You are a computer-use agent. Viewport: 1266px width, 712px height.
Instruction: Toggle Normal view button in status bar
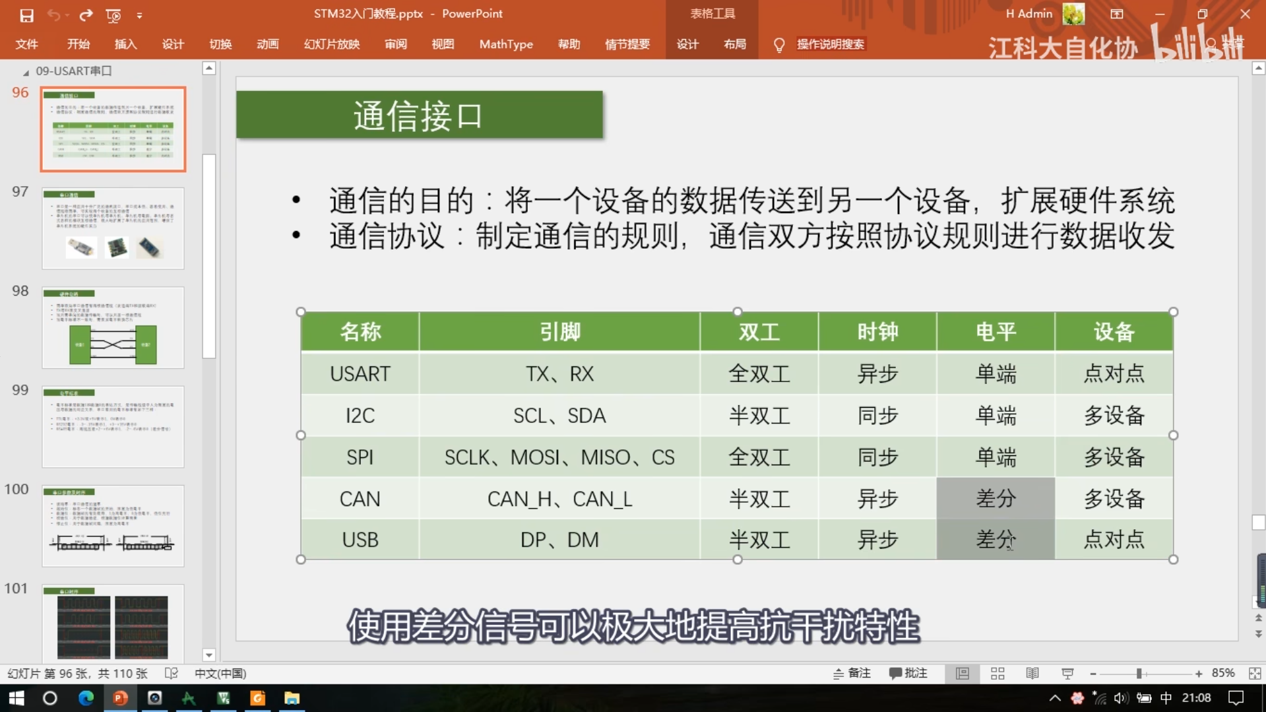point(963,673)
